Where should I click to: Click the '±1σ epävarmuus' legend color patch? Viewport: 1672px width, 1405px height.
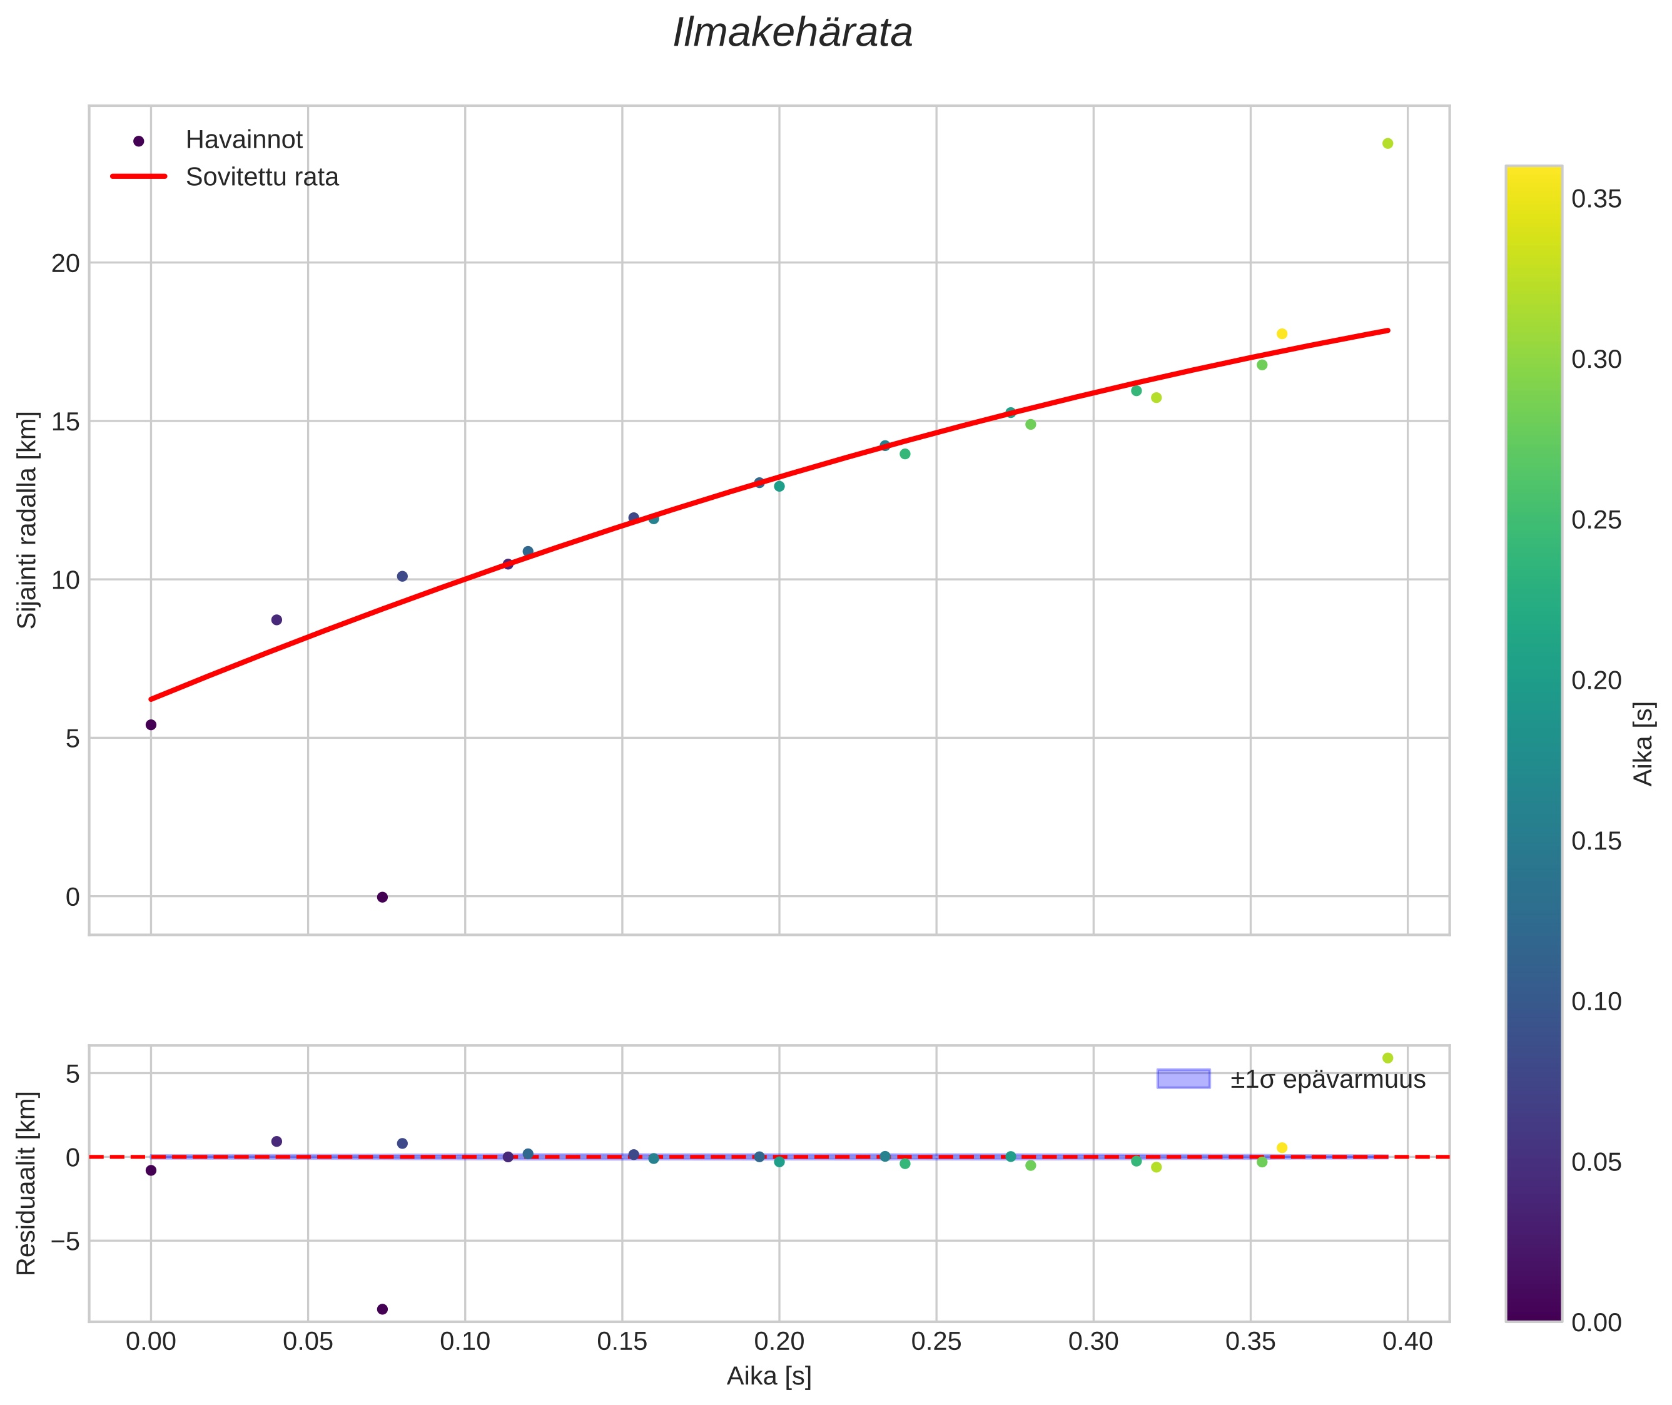coord(1183,1079)
